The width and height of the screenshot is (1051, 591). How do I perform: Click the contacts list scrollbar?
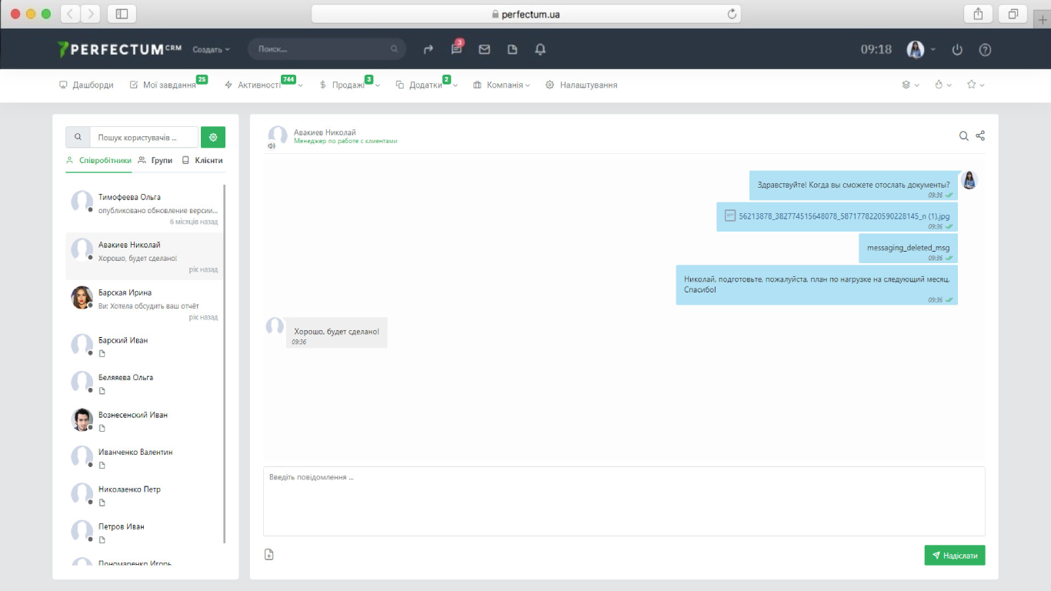click(x=225, y=362)
